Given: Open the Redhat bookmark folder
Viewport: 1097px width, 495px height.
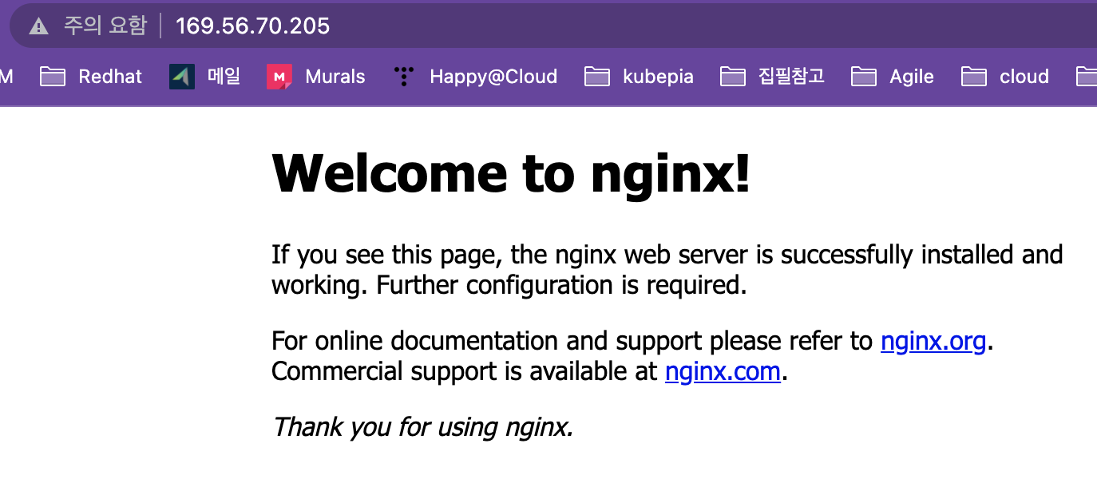Looking at the screenshot, I should 91,77.
